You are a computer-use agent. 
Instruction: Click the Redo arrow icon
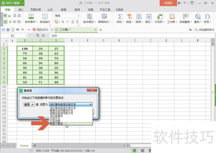point(23,30)
